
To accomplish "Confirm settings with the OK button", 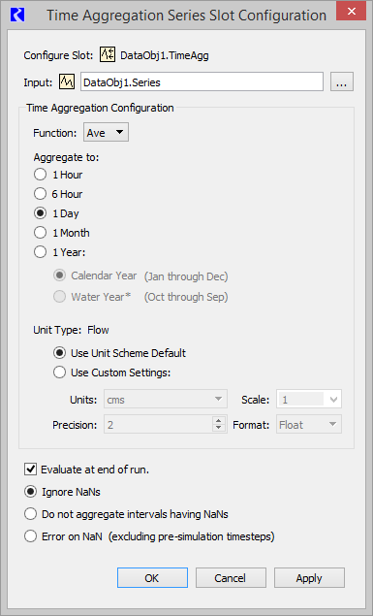I will point(152,578).
